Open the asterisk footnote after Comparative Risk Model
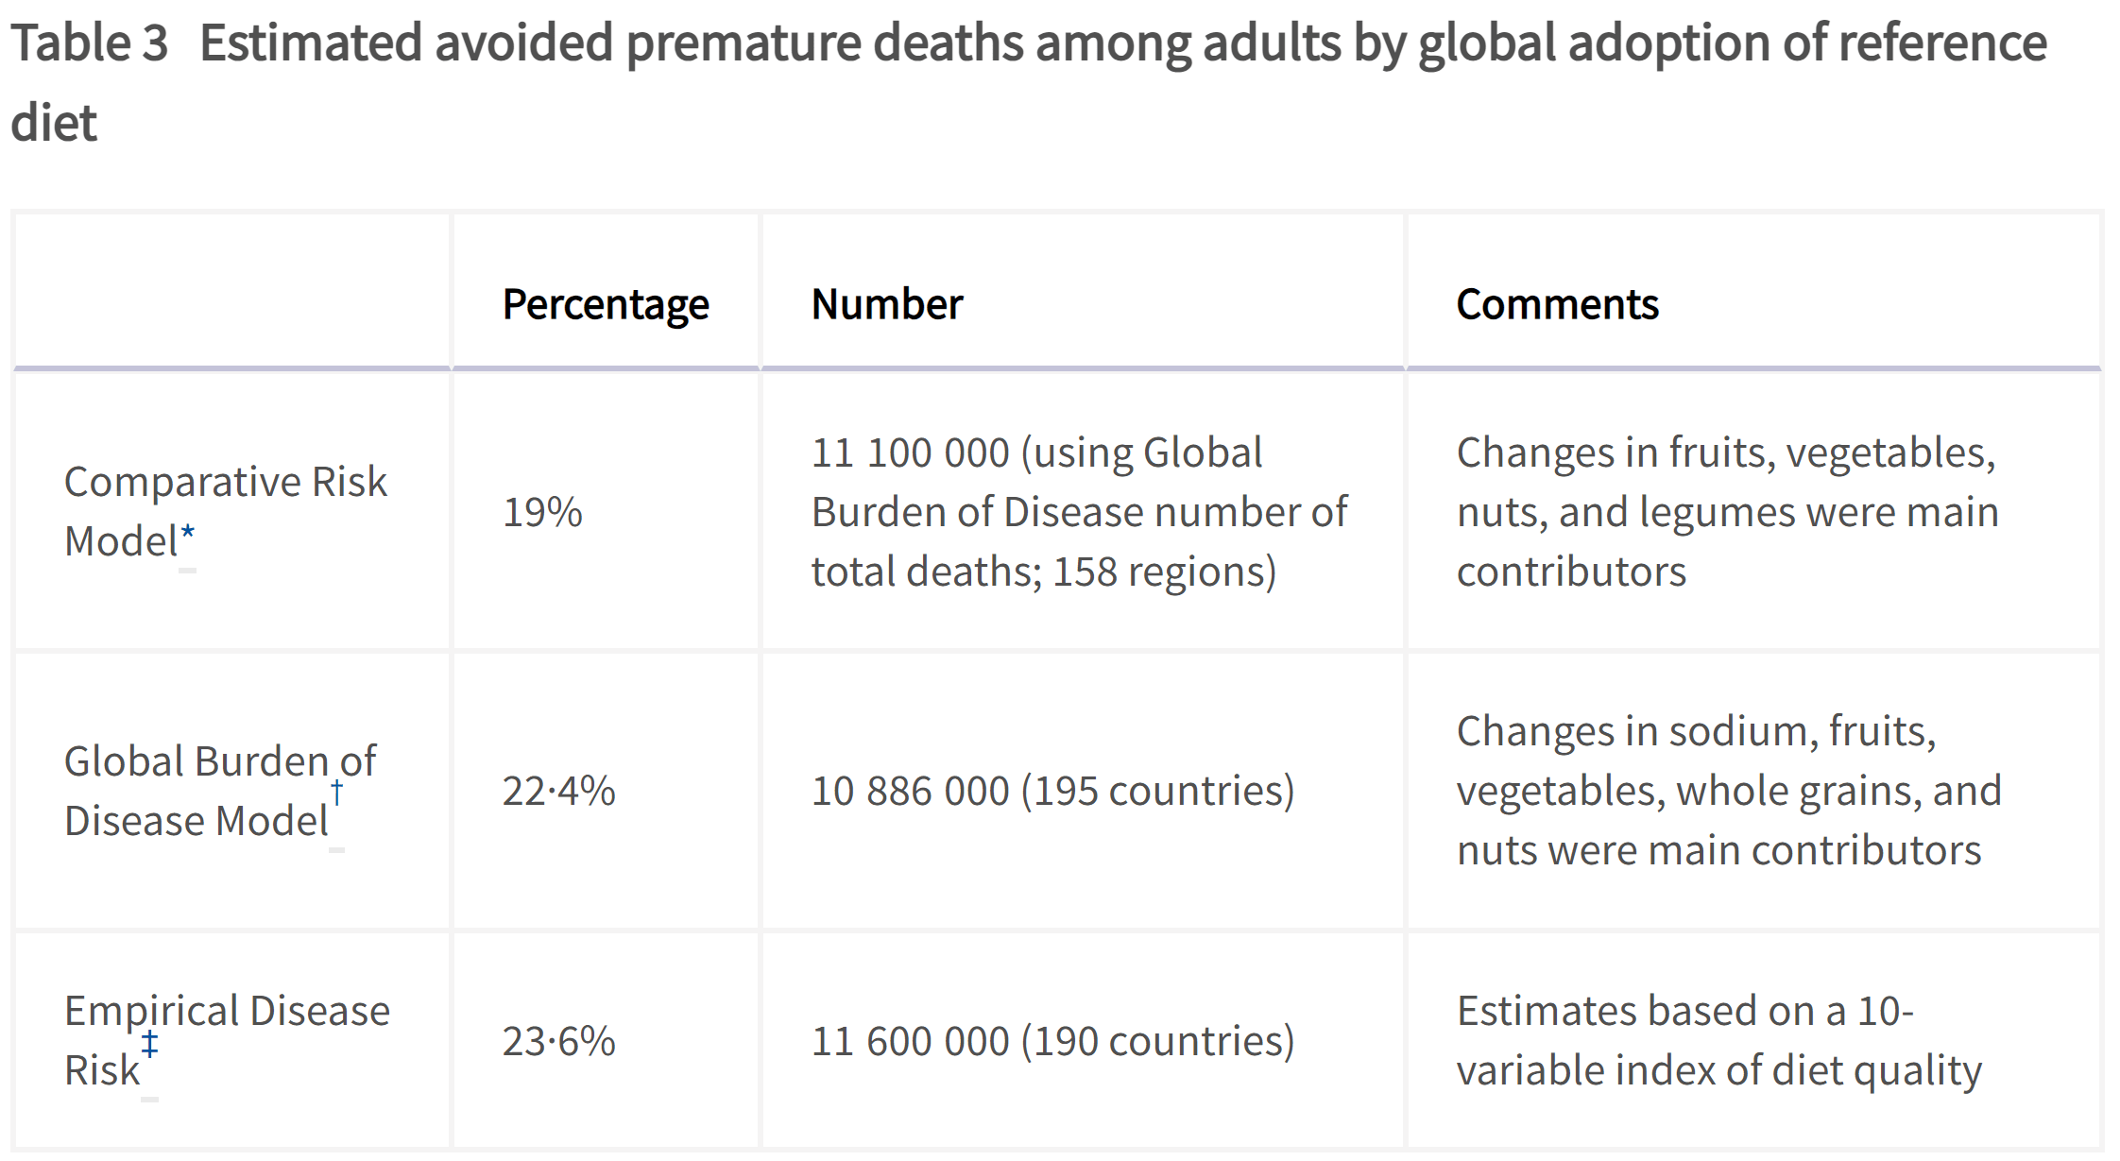Viewport: 2120px width, 1161px height. pyautogui.click(x=187, y=537)
